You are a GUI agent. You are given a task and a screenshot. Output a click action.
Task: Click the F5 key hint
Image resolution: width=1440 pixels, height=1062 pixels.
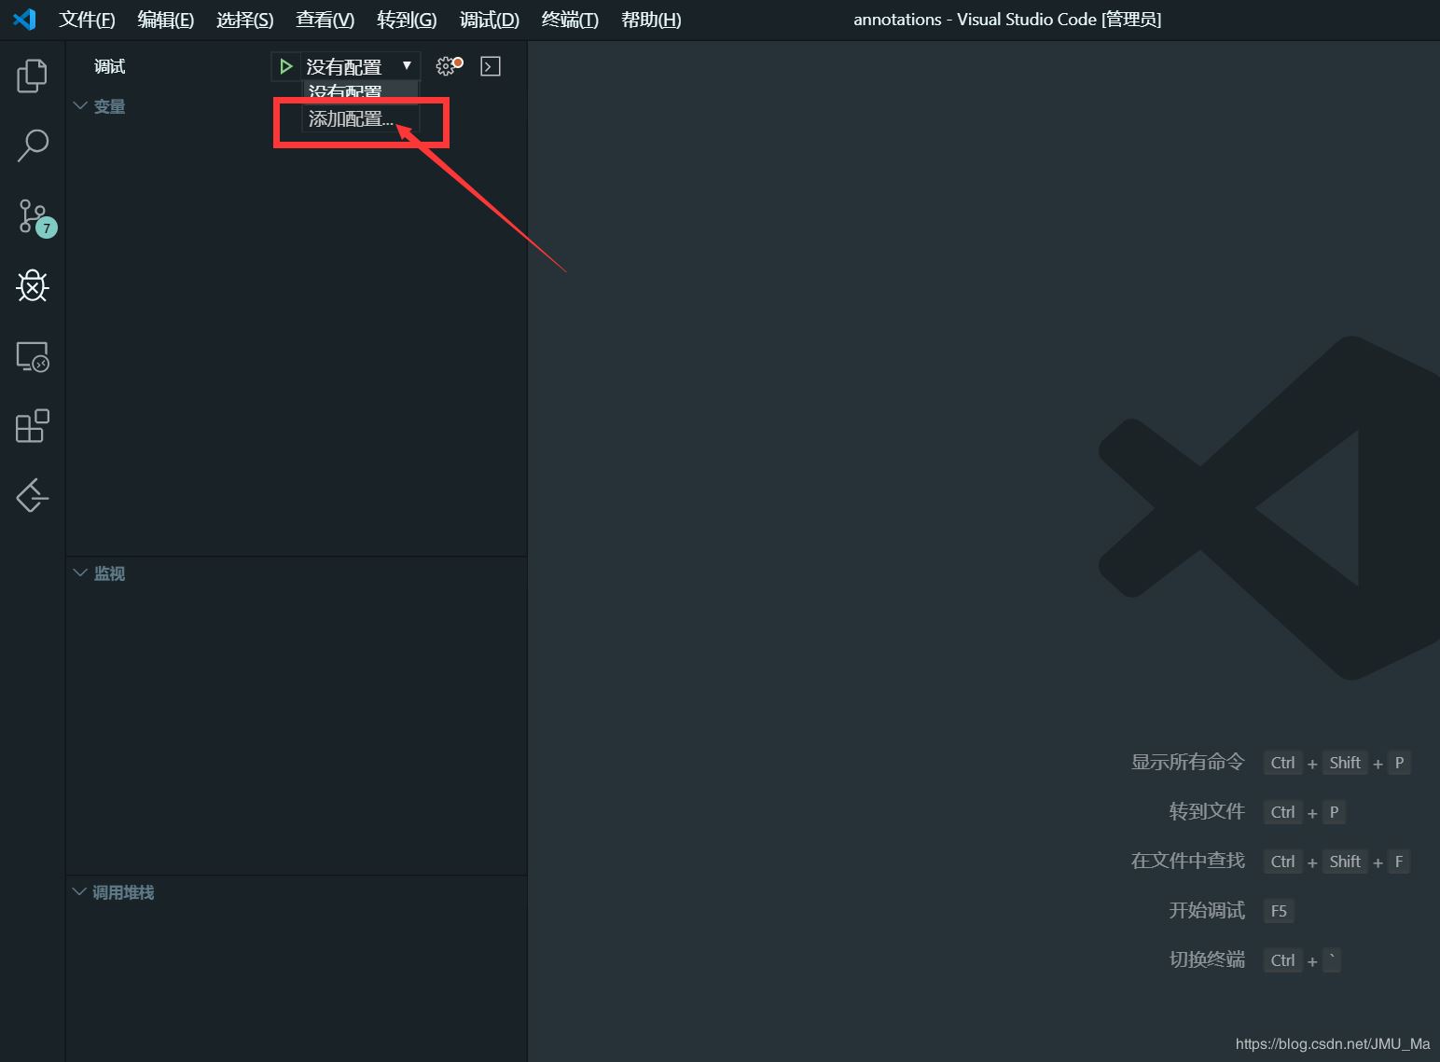[1279, 911]
